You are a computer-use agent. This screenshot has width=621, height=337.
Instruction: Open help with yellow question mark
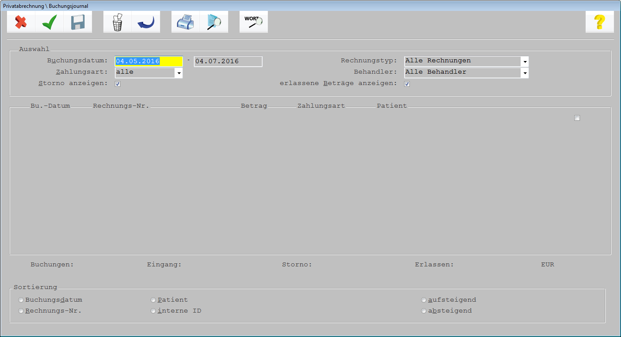pos(600,22)
